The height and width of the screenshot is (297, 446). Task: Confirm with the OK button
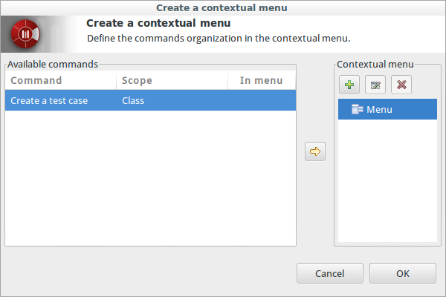point(402,273)
